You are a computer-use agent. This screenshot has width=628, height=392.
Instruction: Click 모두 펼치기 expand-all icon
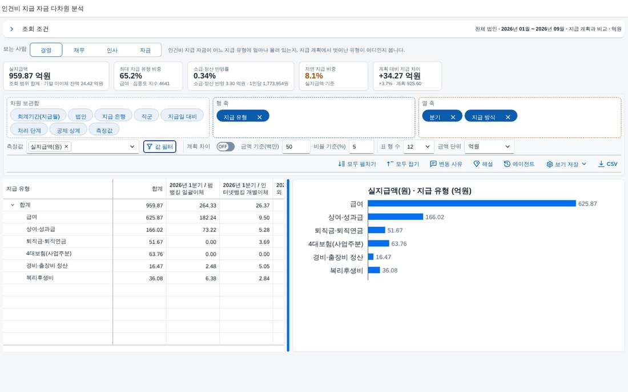coord(341,164)
